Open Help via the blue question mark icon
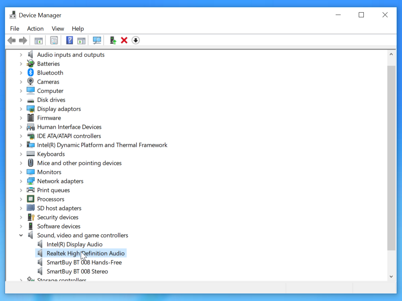The width and height of the screenshot is (402, 301). tap(69, 40)
